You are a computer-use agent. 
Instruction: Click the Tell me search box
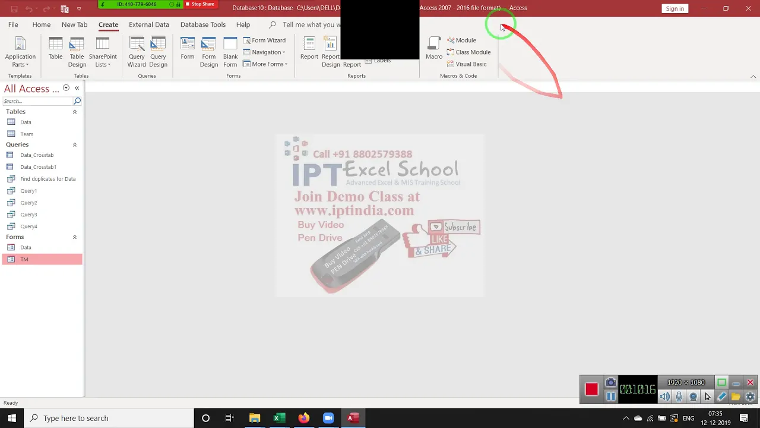click(306, 24)
